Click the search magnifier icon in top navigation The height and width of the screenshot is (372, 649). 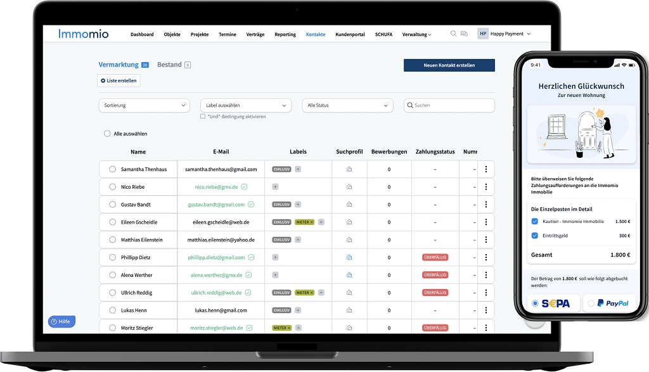453,34
